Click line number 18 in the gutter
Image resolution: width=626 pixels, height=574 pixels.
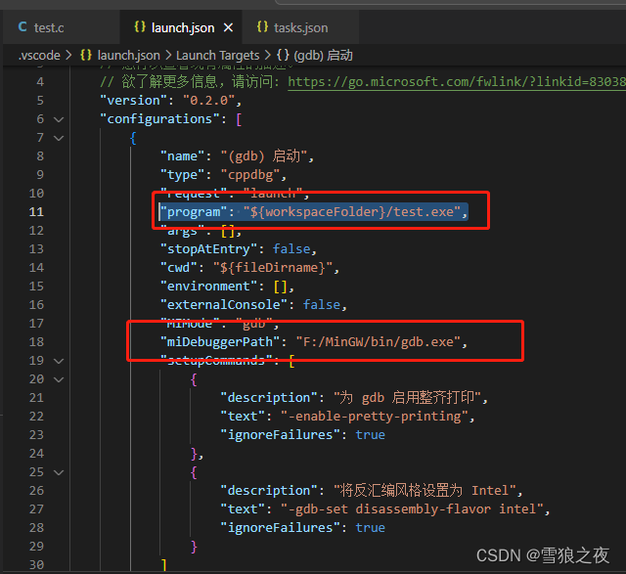[x=36, y=342]
